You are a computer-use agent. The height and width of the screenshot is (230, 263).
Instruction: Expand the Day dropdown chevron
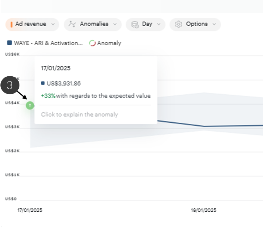point(158,24)
